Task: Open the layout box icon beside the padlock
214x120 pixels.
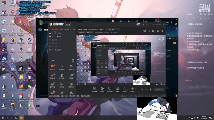Action: (153, 31)
